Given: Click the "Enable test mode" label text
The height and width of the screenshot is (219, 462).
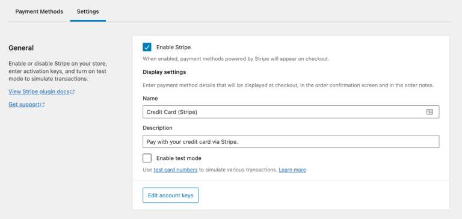Looking at the screenshot, I should pyautogui.click(x=179, y=158).
